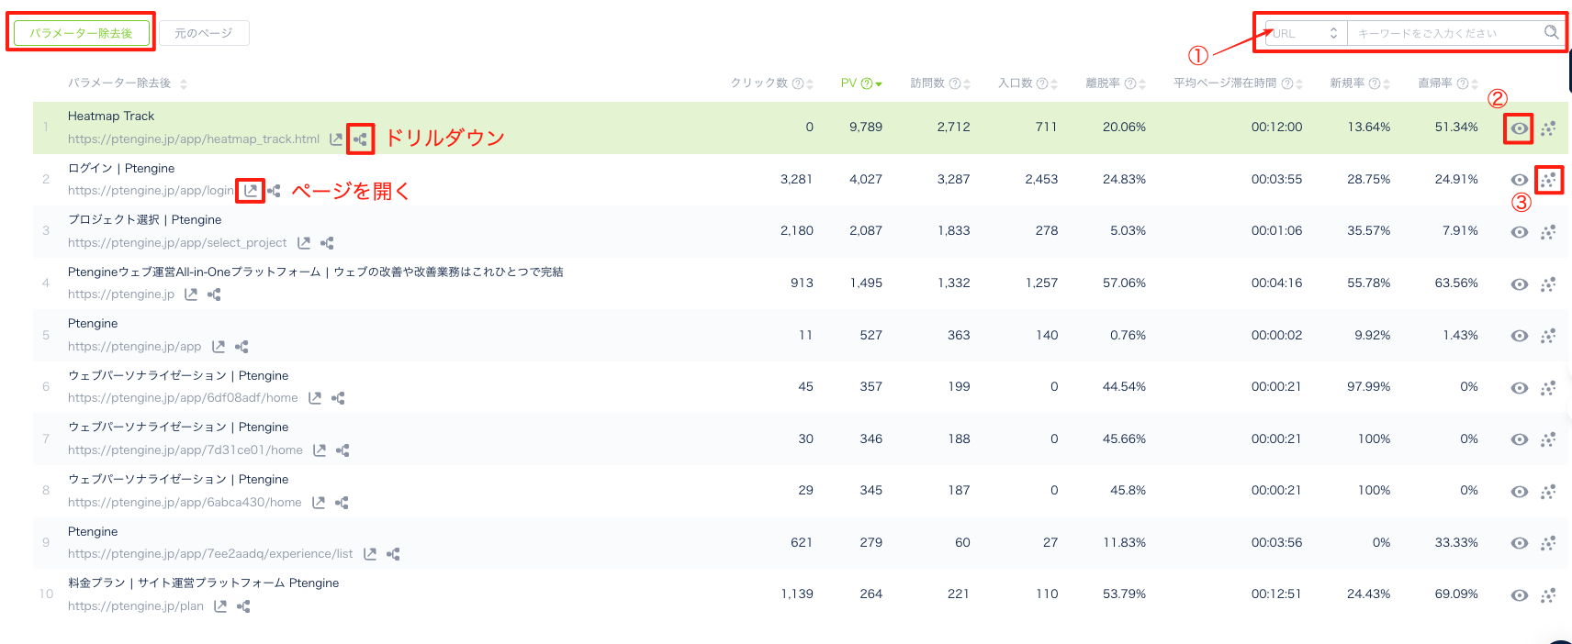The image size is (1572, 644).
Task: Click scatter icon for ログイン row
Action: pos(1548,180)
